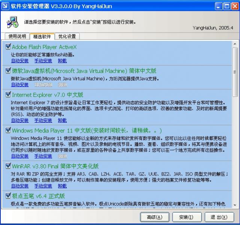Click 手动安装 link under Adobe Flash Player

[x=43, y=61]
